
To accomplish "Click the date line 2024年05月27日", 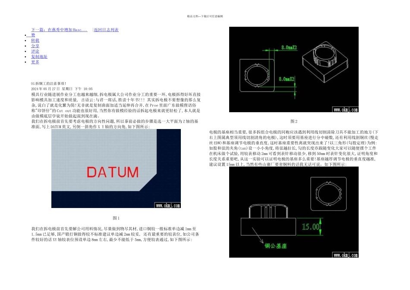I will pyautogui.click(x=62, y=89).
